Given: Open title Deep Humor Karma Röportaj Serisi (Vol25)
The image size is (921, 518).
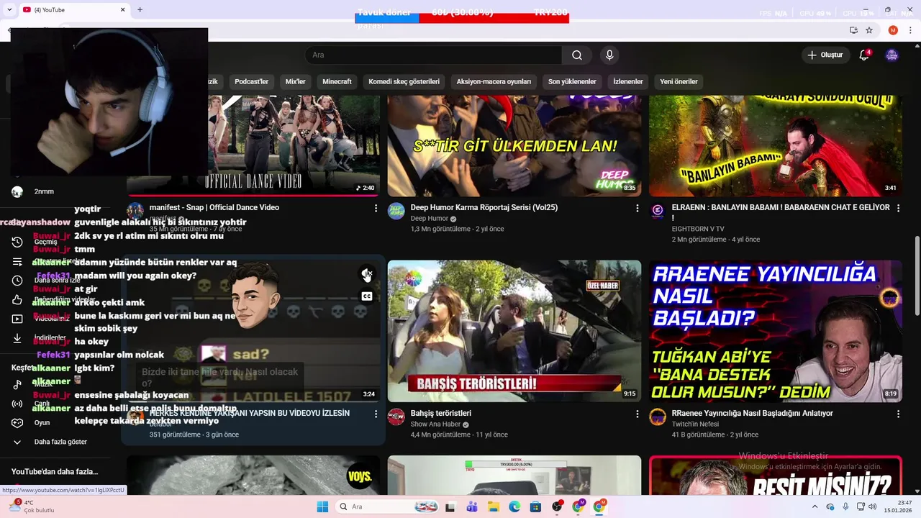Looking at the screenshot, I should [484, 207].
